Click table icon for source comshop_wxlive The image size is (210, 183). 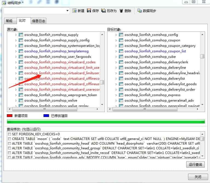21,101
